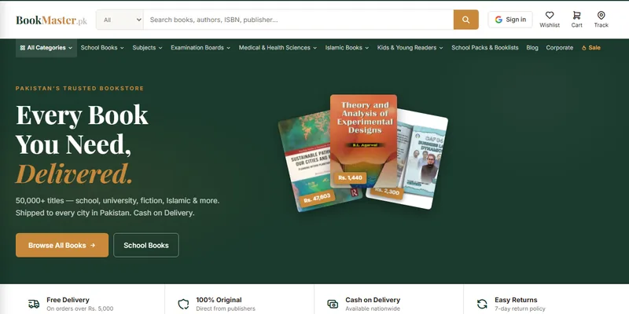Expand the School Books nav dropdown
Screen dimensions: 629x314
[x=102, y=48]
